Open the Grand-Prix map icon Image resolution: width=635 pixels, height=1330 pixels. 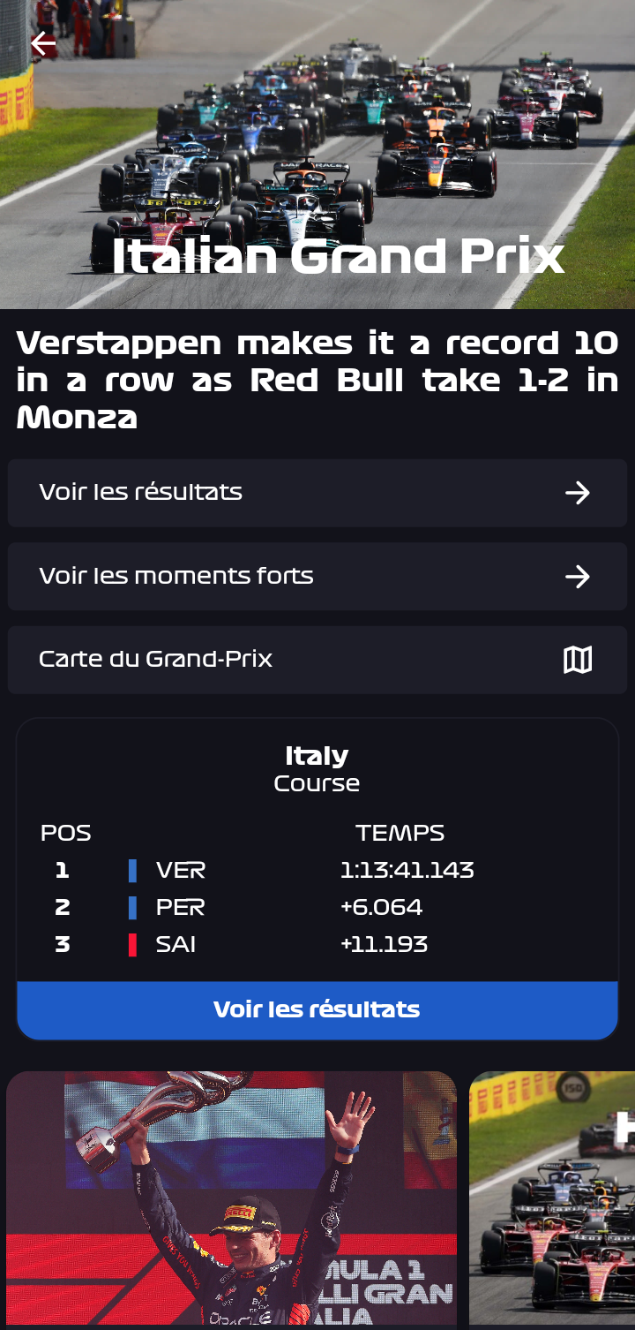click(578, 660)
